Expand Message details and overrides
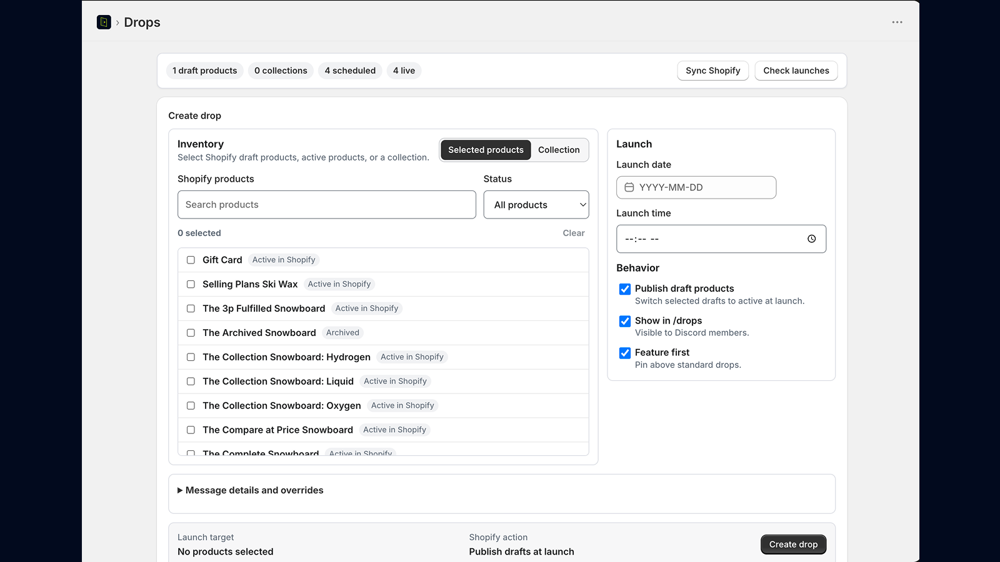Image resolution: width=1000 pixels, height=562 pixels. click(251, 490)
